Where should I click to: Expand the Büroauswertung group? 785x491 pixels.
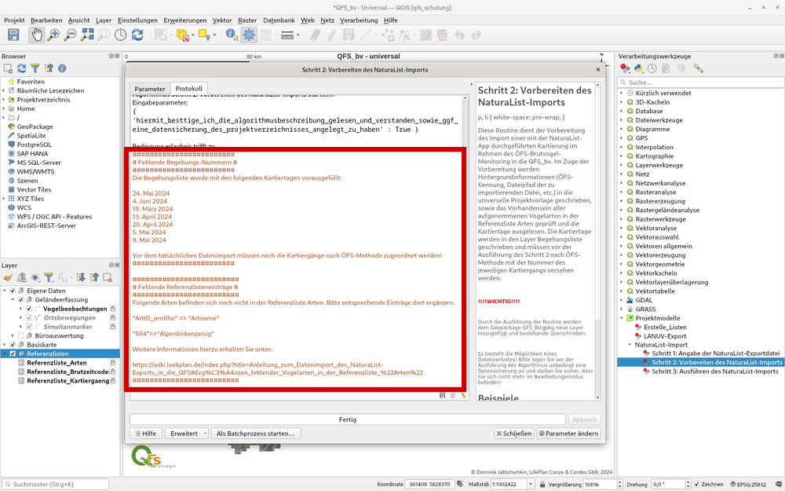point(13,335)
